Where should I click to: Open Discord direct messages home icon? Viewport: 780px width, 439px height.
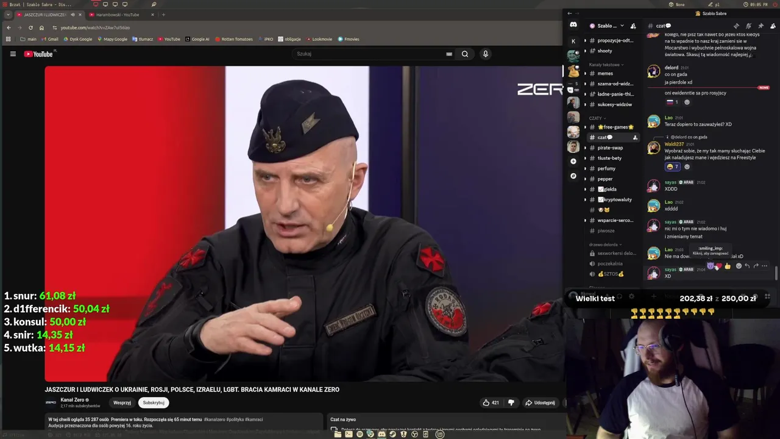[x=573, y=25]
